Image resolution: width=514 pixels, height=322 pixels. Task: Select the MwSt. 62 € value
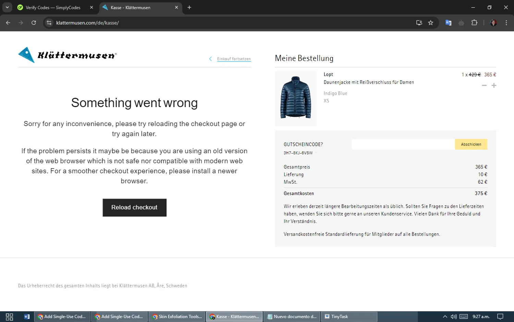pos(482,182)
